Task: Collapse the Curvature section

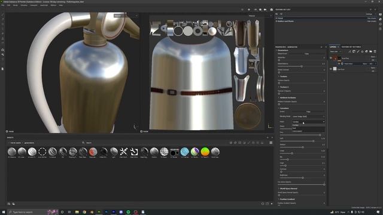Action: click(284, 108)
